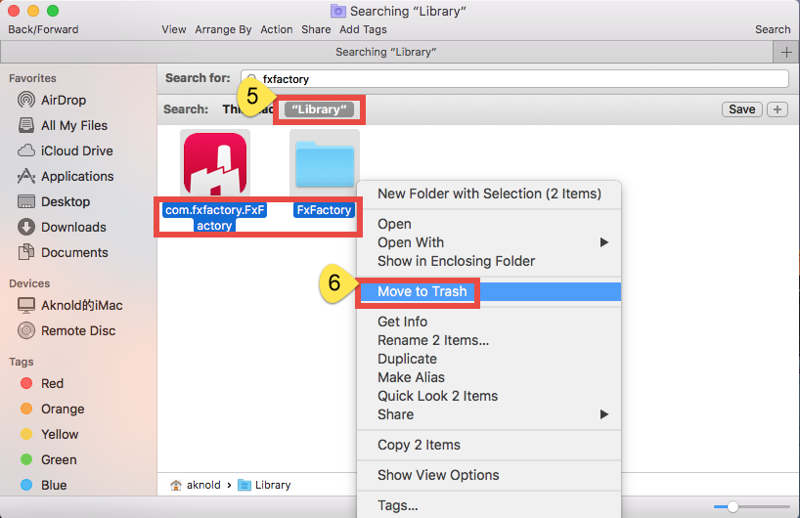Filter by the Red tag

41,383
